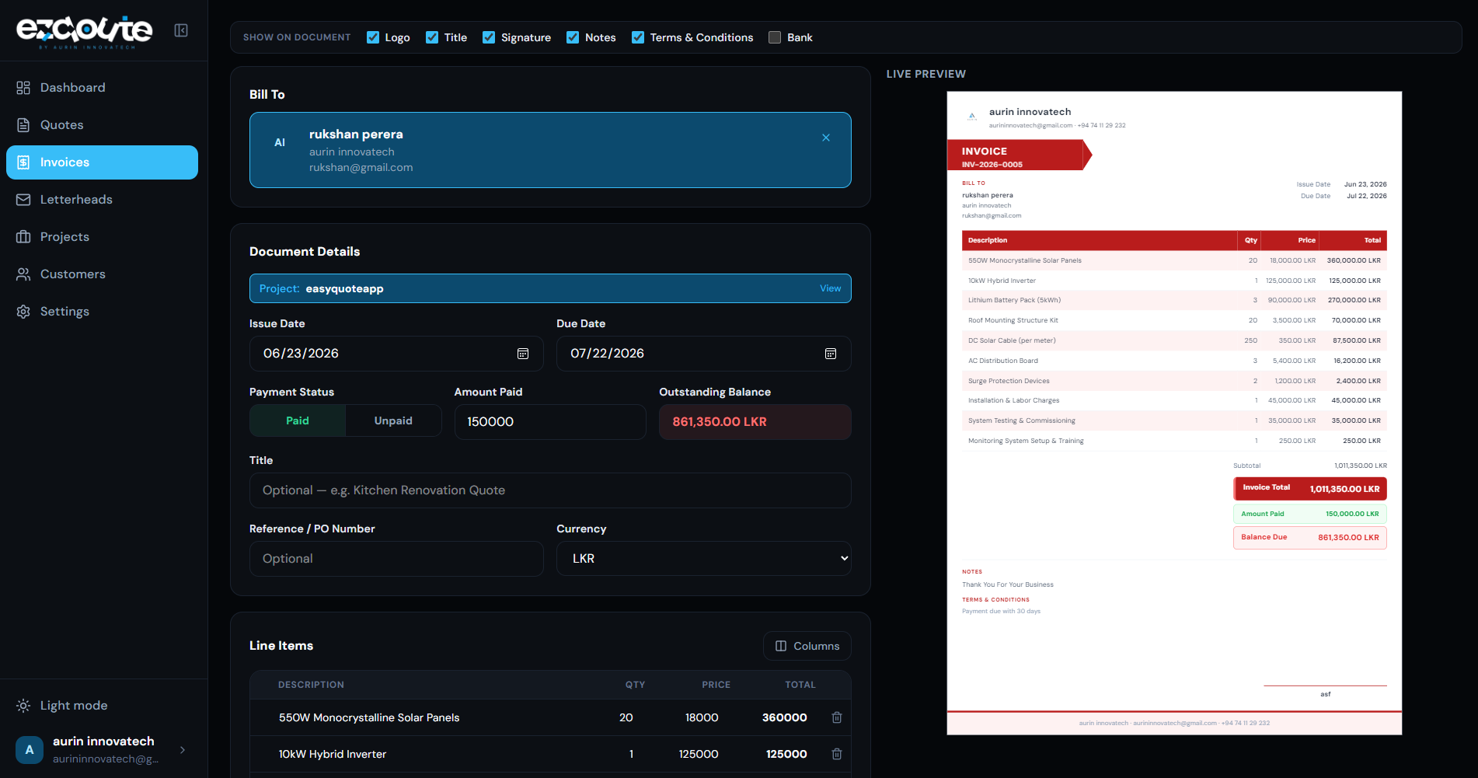Screen dimensions: 1478x778
Task: Click the 10kW Hybrid Inverter description
Action: 333,754
